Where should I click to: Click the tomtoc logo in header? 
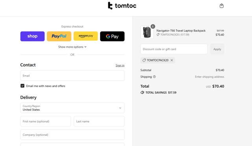[122, 6]
